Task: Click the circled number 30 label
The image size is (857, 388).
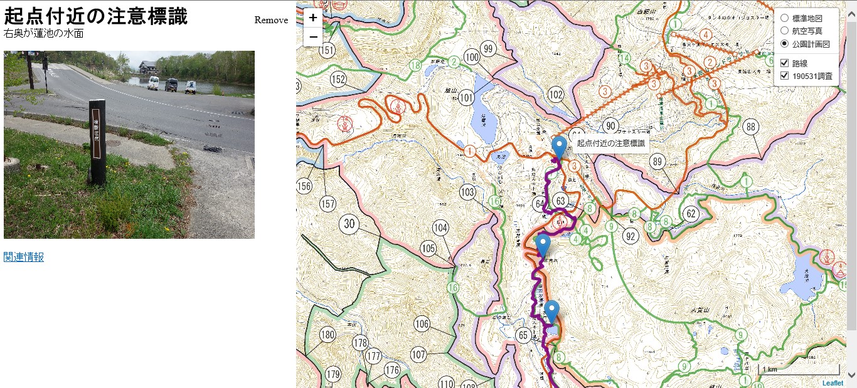Action: pyautogui.click(x=349, y=223)
